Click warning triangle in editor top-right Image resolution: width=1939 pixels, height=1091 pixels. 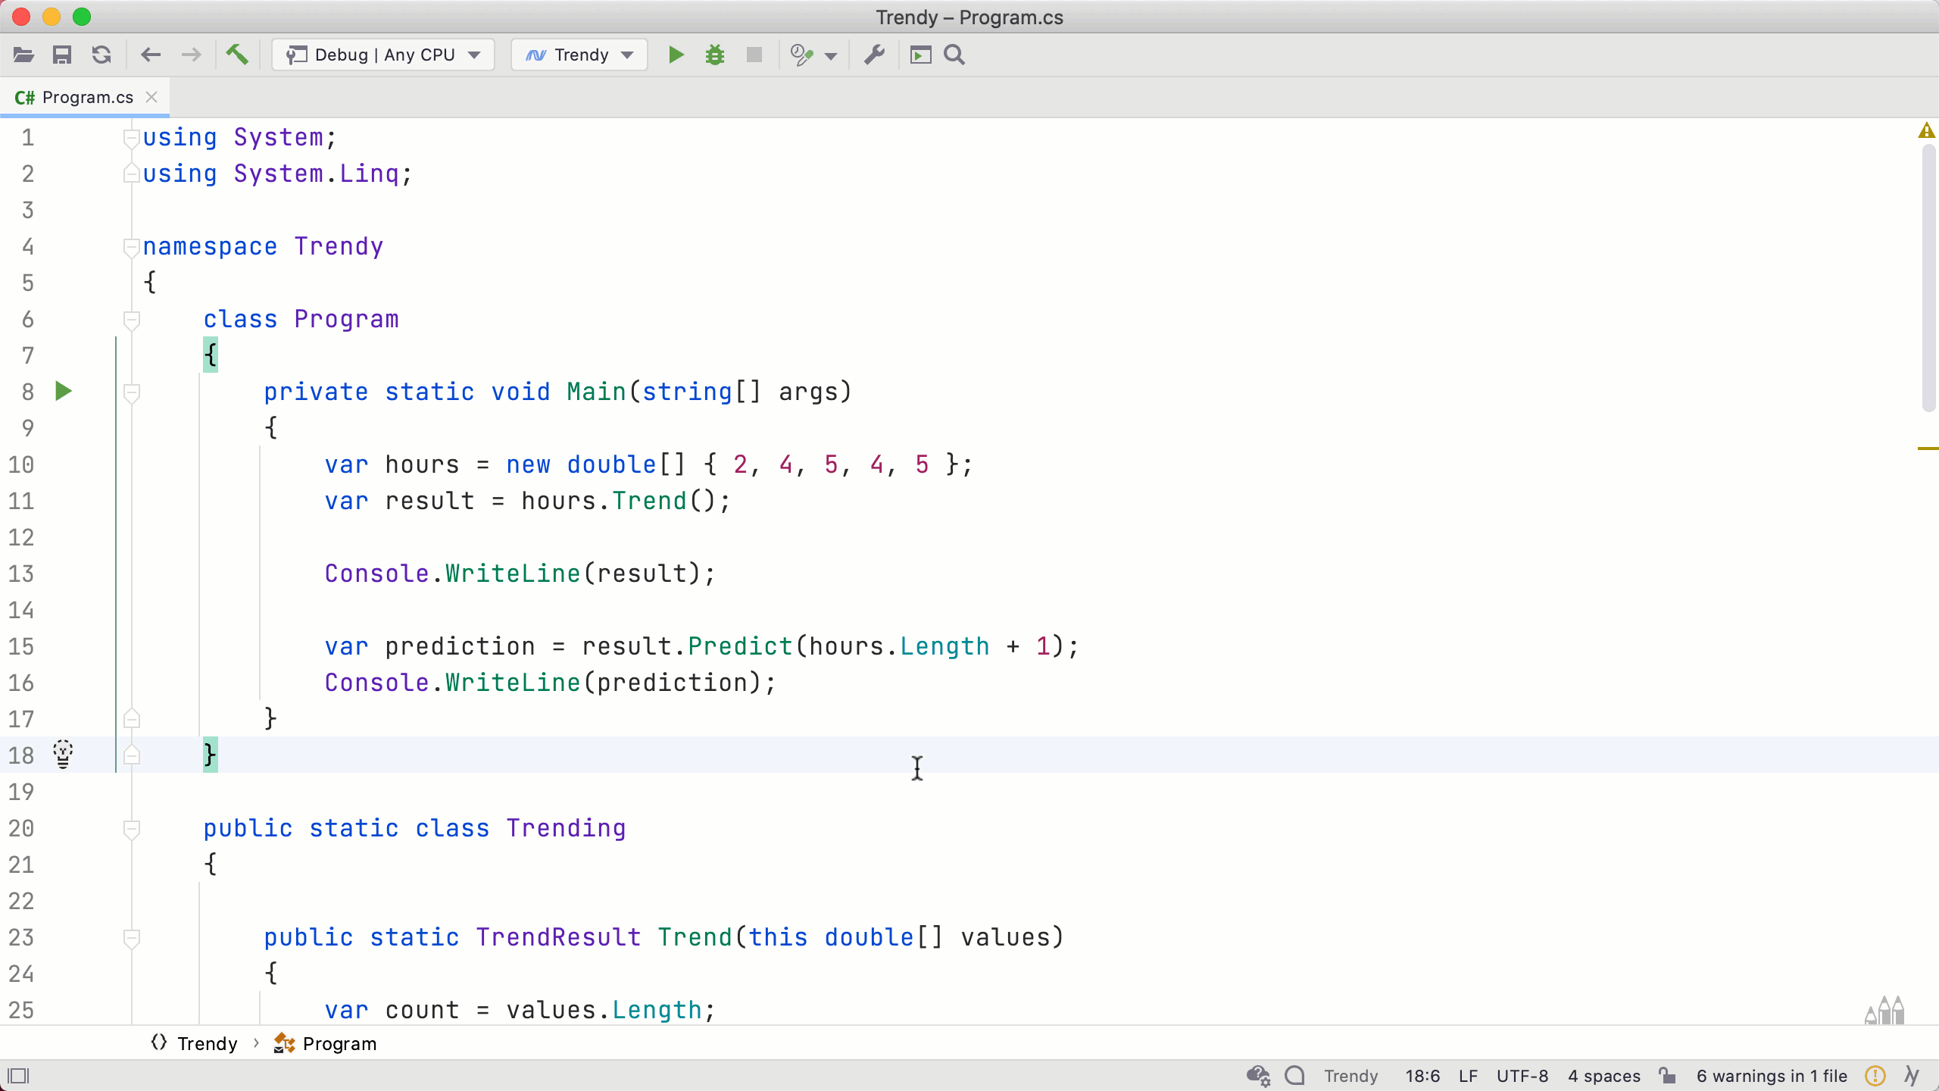tap(1927, 131)
